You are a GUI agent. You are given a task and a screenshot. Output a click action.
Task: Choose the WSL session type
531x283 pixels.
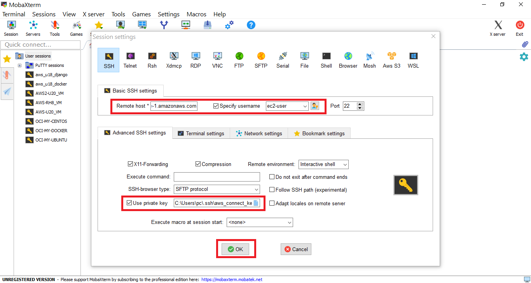pyautogui.click(x=413, y=60)
